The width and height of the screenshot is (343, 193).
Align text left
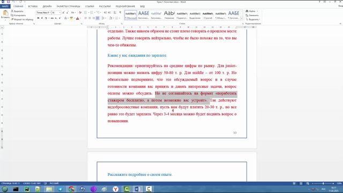(x=86, y=18)
